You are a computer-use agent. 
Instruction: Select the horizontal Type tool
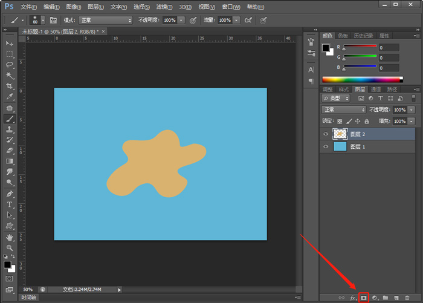click(10, 204)
